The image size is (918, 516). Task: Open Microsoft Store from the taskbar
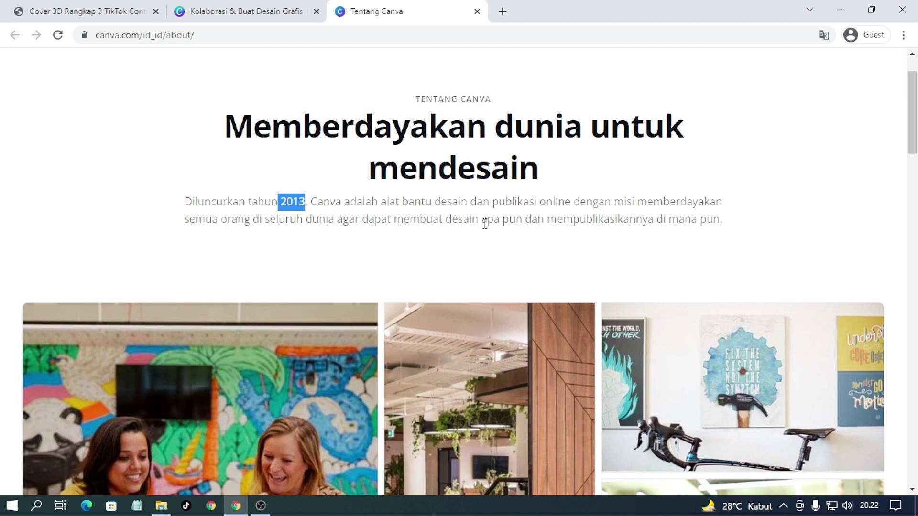coord(111,505)
